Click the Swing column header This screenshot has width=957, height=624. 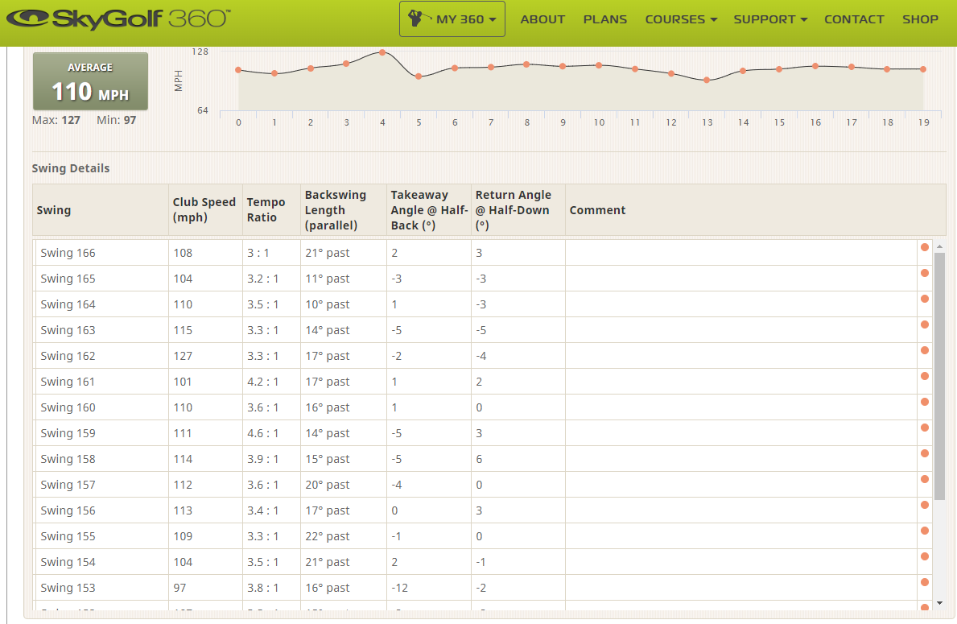coord(100,210)
